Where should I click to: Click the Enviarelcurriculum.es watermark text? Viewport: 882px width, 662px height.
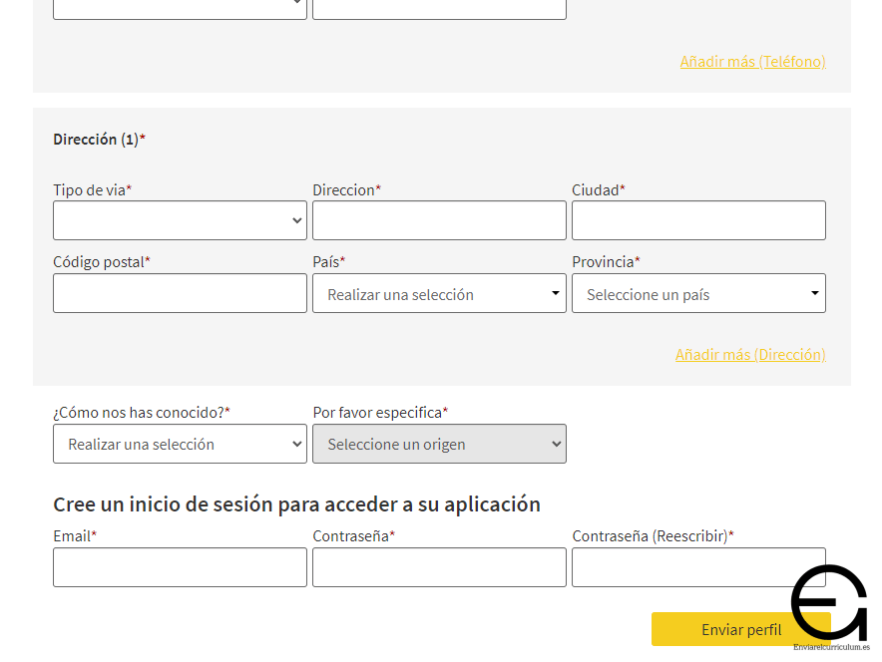click(x=831, y=647)
